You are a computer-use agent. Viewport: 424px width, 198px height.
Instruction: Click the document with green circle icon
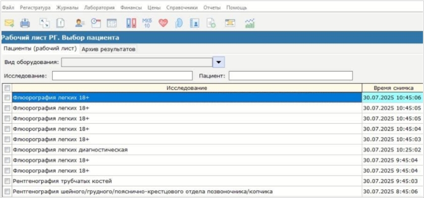tap(211, 23)
